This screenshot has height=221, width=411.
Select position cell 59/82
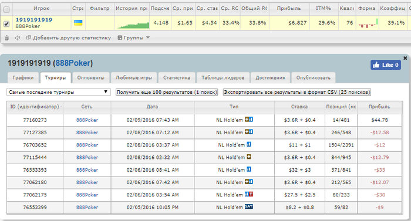341,207
